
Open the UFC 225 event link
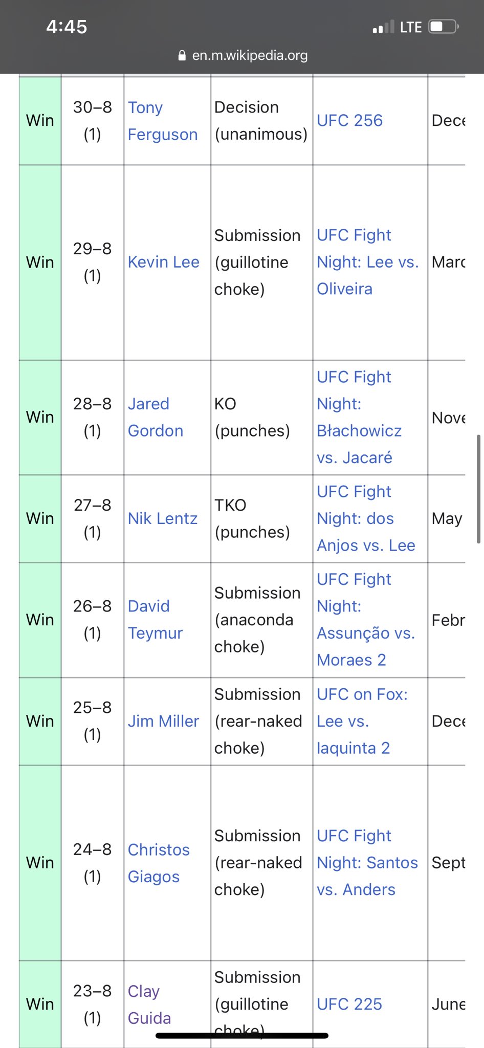(x=349, y=1004)
